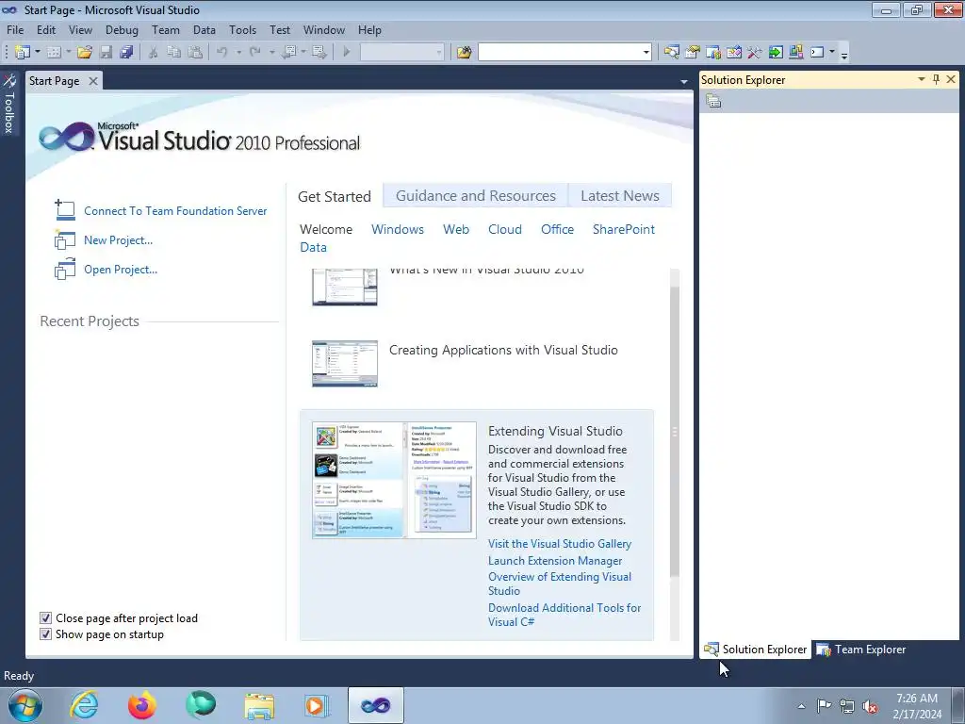The image size is (965, 724).
Task: Open the Properties Window toolbar icon
Action: coord(693,53)
